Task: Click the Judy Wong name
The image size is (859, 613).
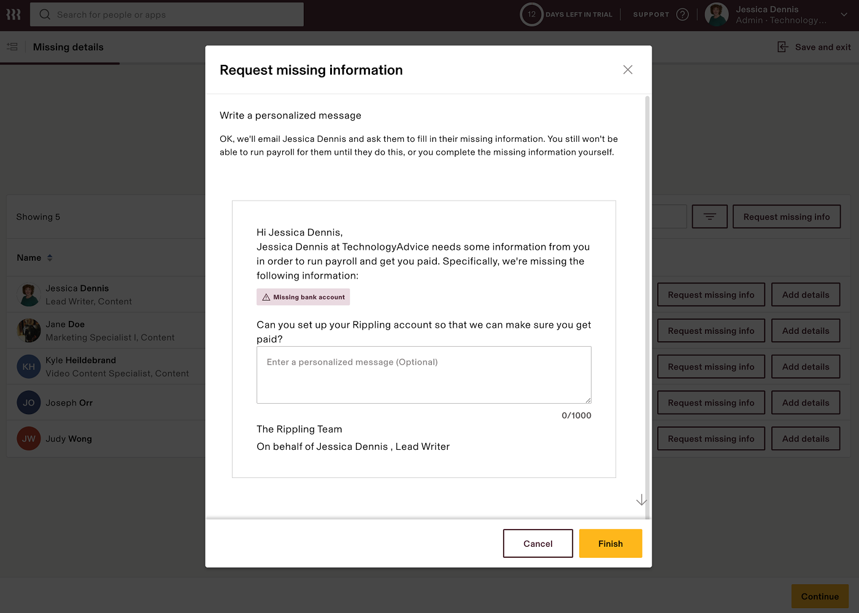Action: point(69,439)
